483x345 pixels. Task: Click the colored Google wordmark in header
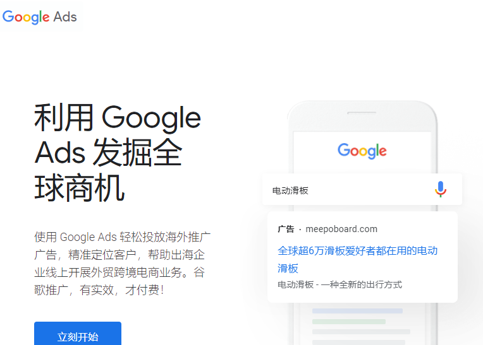[x=26, y=17]
